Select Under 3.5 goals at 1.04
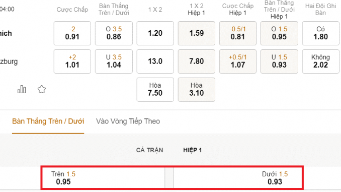Viewport: 341px width, 192px height. tap(114, 61)
